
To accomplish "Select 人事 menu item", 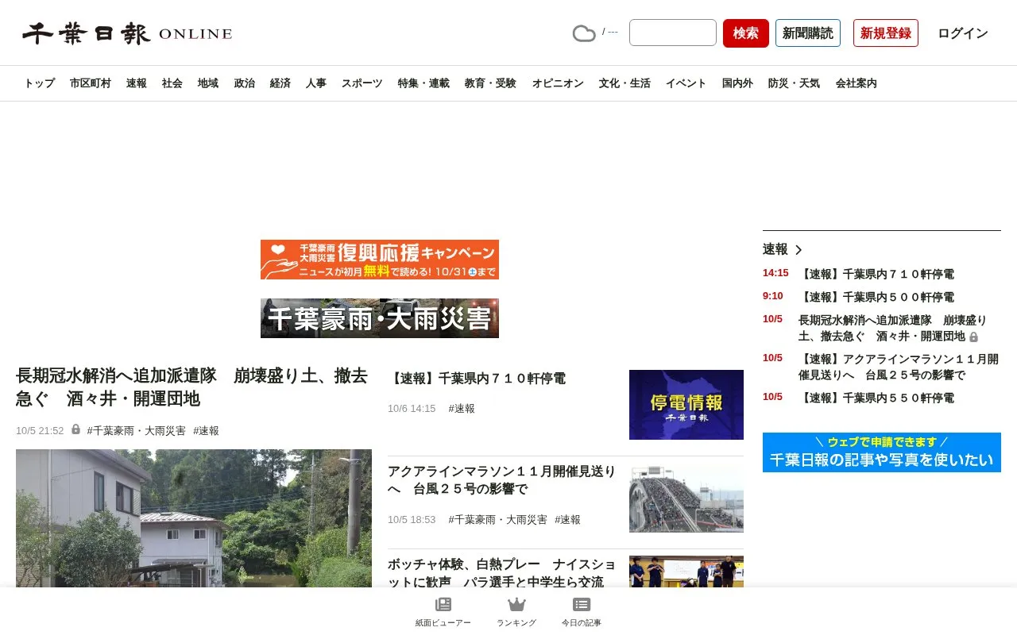I will [316, 83].
